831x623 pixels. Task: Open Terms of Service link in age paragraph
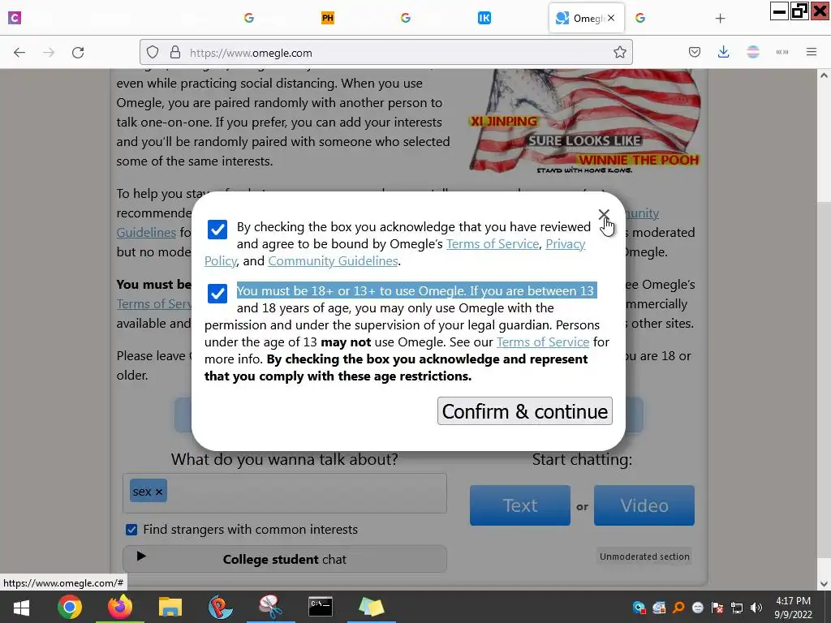(x=543, y=342)
